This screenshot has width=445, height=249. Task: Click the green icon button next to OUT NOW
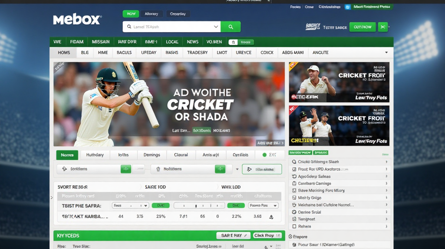pos(382,27)
